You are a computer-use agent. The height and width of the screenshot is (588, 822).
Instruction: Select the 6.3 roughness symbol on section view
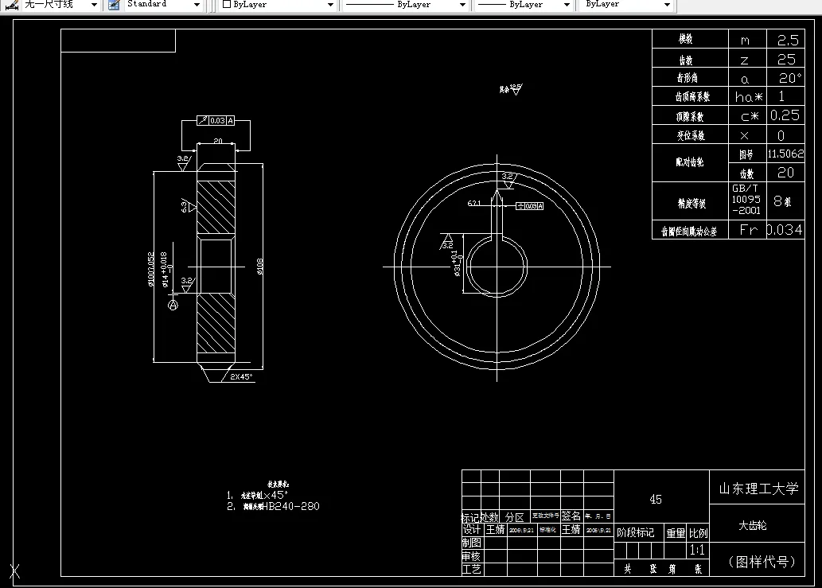[x=188, y=206]
